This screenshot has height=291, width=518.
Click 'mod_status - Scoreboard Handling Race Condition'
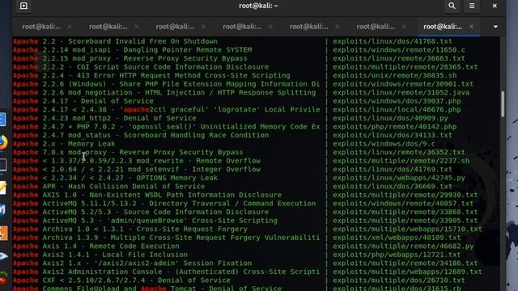coord(168,135)
